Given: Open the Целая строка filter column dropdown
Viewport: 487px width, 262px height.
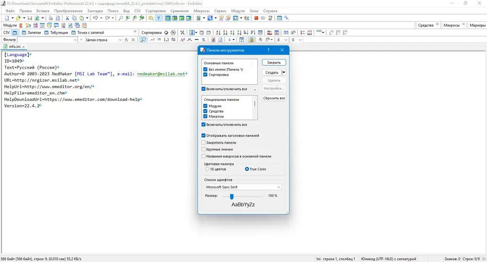Looking at the screenshot, I should (103, 40).
